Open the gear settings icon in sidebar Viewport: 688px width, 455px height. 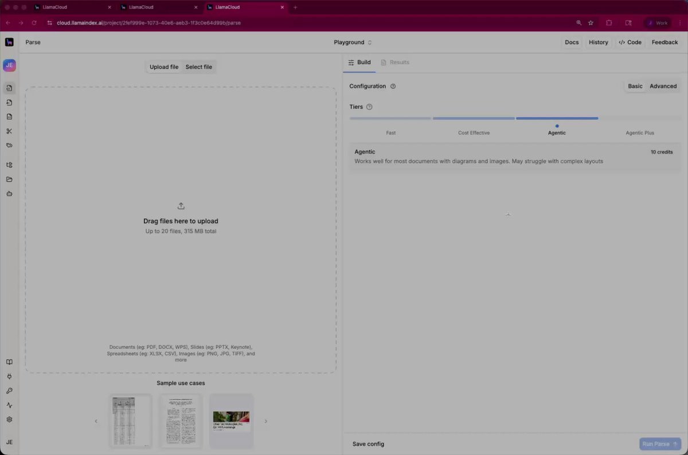coord(9,419)
